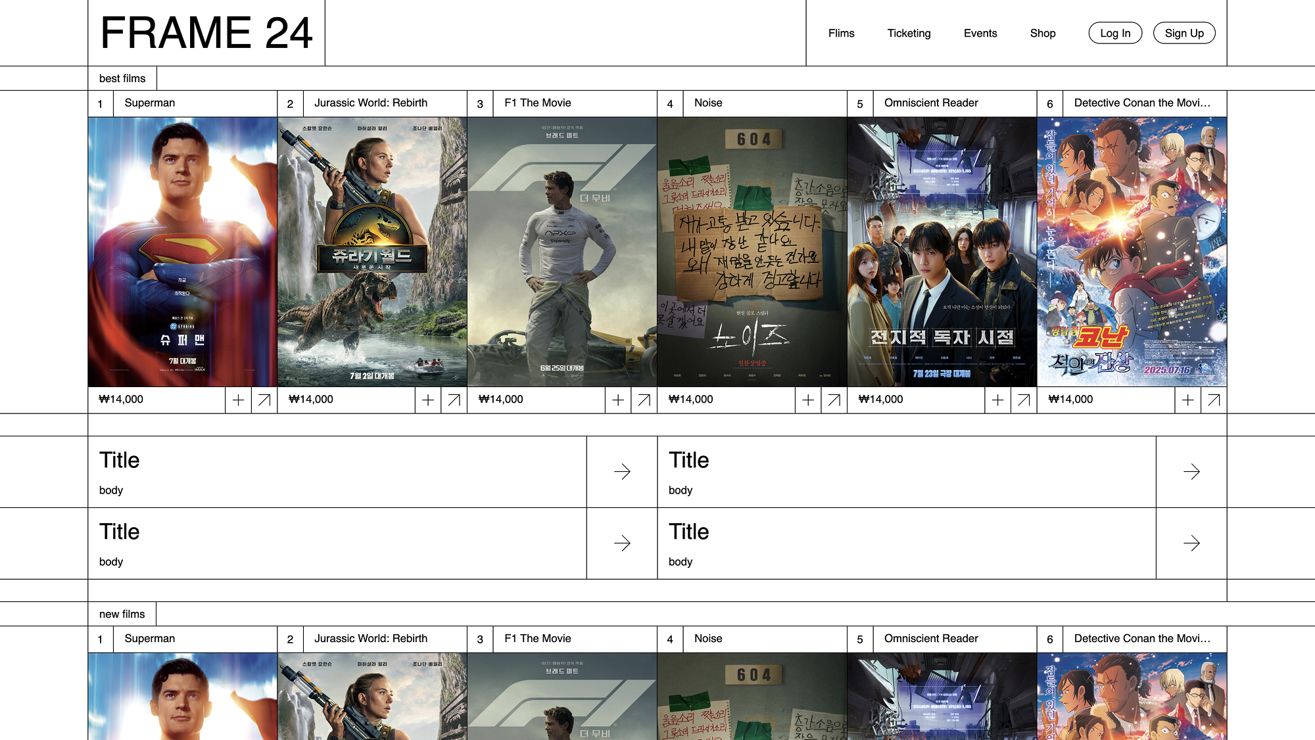Click Omniscient Reader title in new films
Screen dimensions: 1315x740
point(931,639)
